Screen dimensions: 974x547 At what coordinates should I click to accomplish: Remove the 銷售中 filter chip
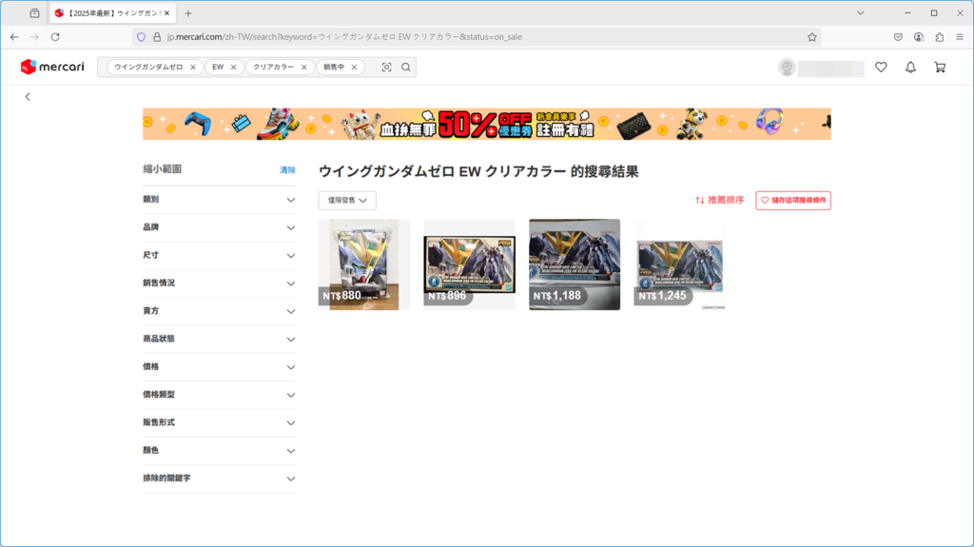354,68
